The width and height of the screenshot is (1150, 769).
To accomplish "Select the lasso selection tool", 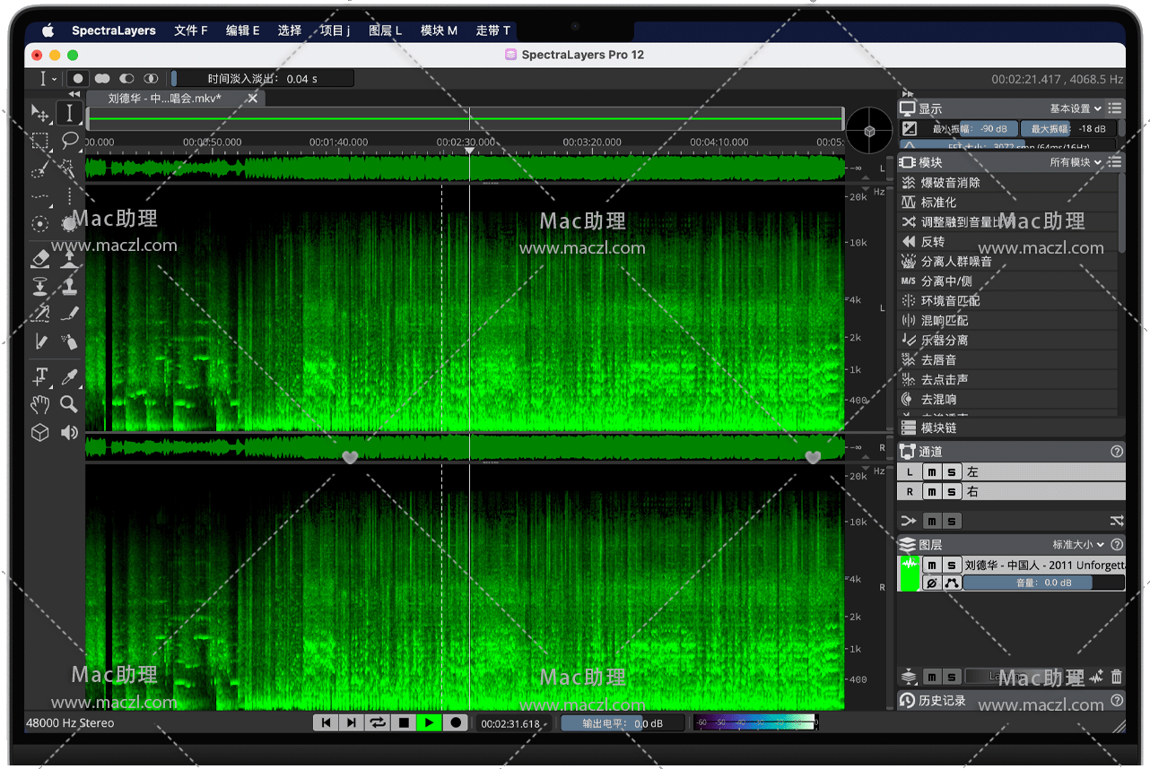I will (70, 141).
